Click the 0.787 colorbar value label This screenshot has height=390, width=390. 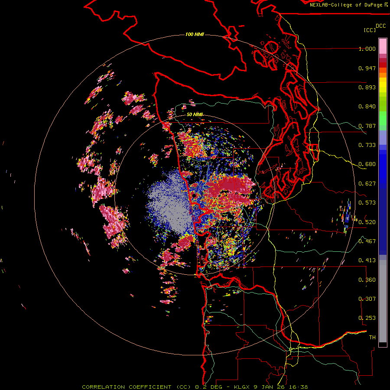pos(367,126)
